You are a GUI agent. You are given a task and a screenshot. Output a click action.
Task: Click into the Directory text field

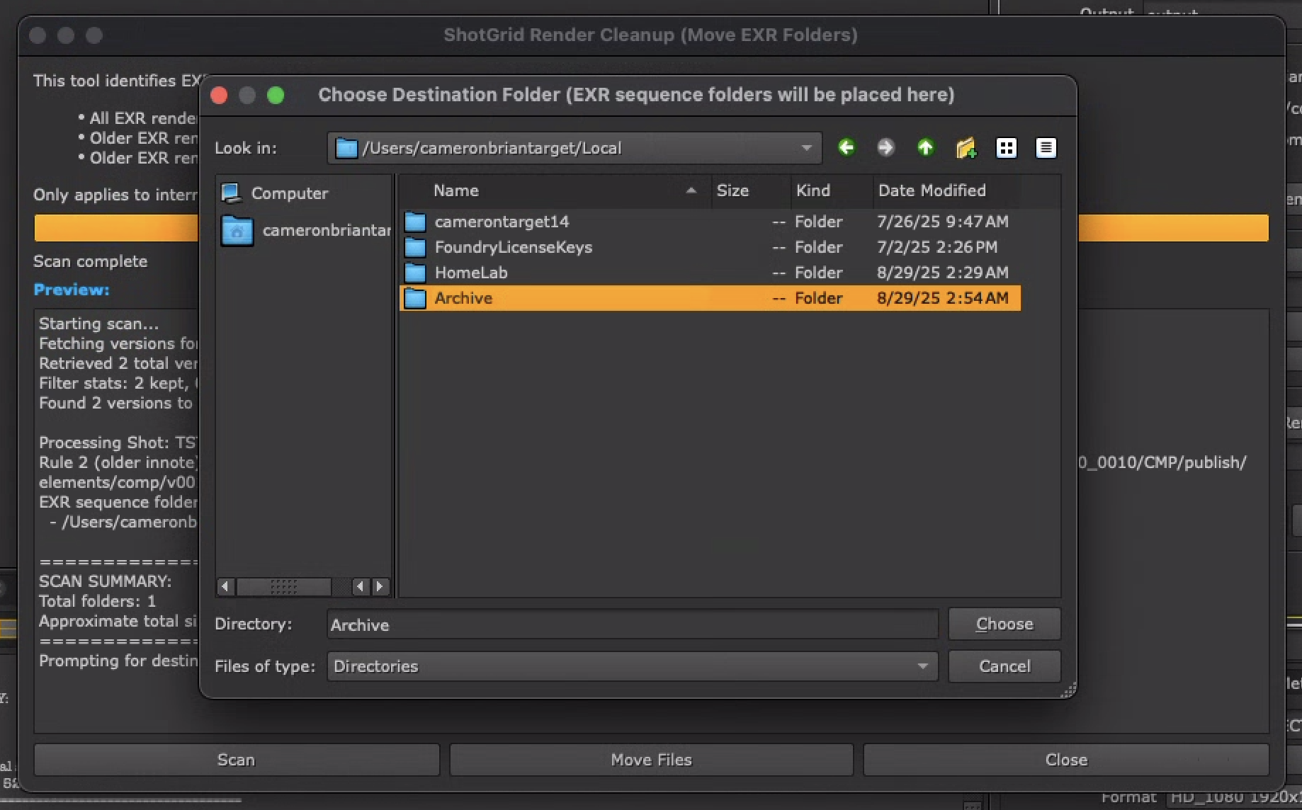click(632, 624)
